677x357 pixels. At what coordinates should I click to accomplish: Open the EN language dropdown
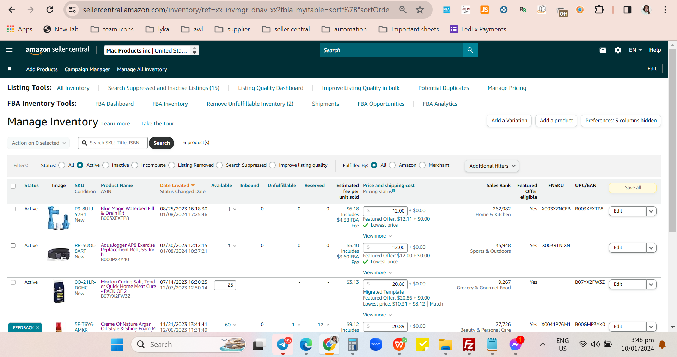click(x=635, y=50)
